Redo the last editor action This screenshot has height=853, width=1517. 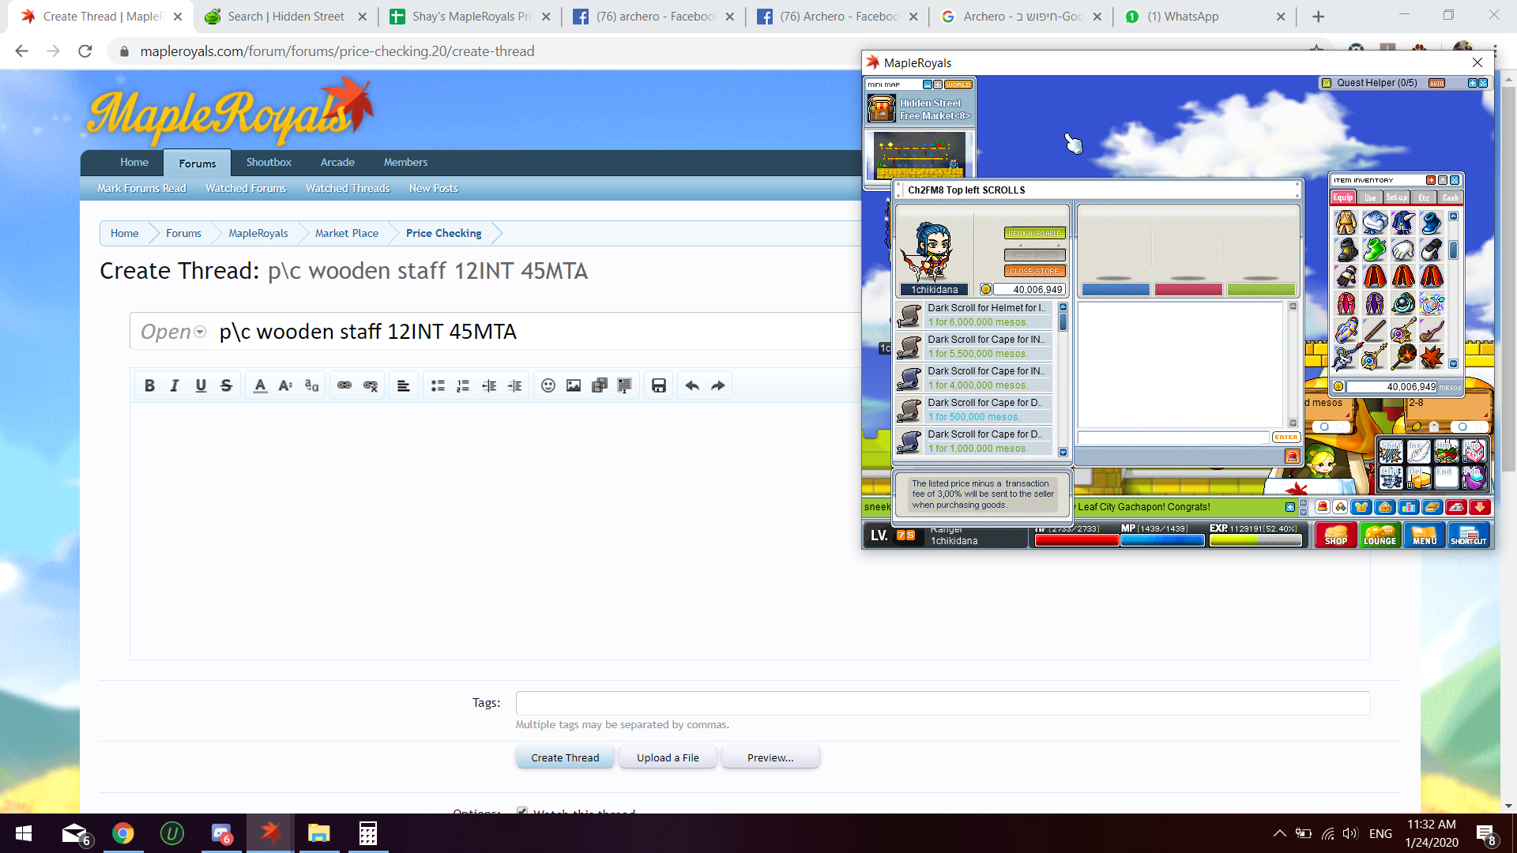[x=718, y=385]
